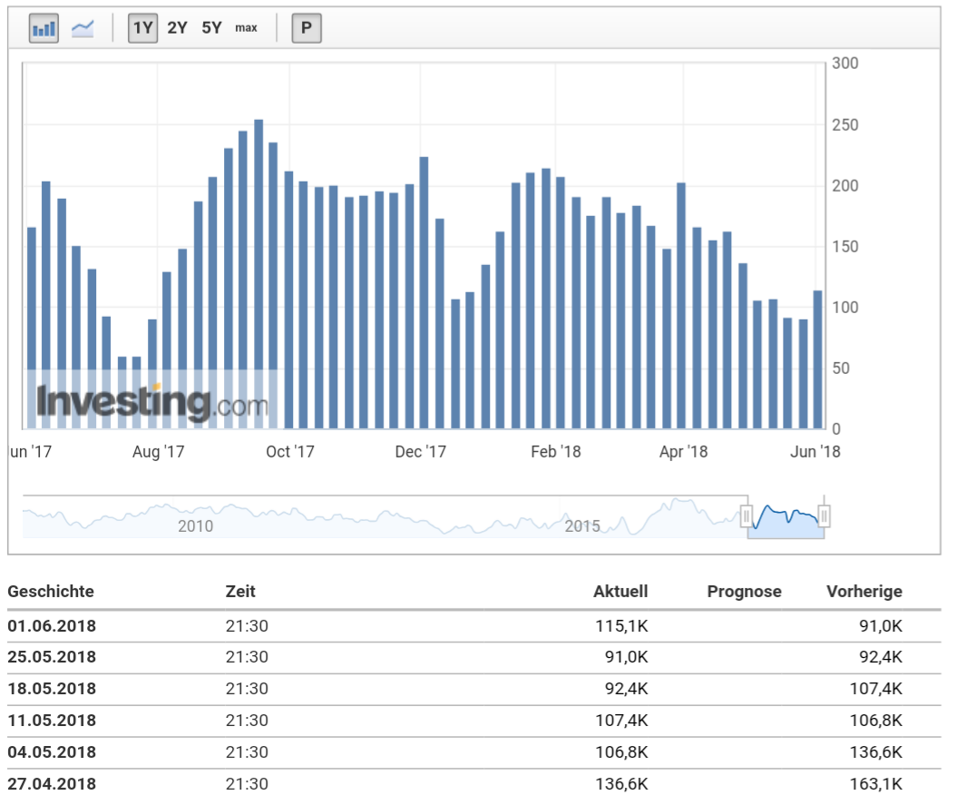Screen dimensions: 957x805
Task: Switch to the line chart view icon
Action: point(83,28)
